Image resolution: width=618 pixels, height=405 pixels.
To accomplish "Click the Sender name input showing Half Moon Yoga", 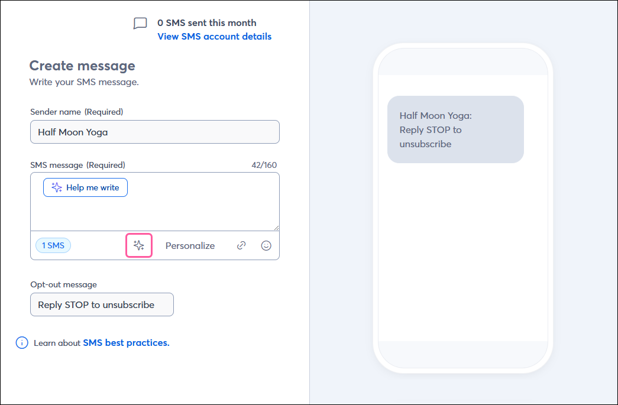I will coord(154,132).
